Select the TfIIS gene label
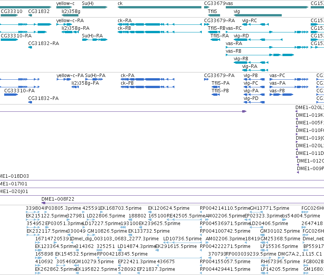 pyautogui.click(x=212, y=11)
